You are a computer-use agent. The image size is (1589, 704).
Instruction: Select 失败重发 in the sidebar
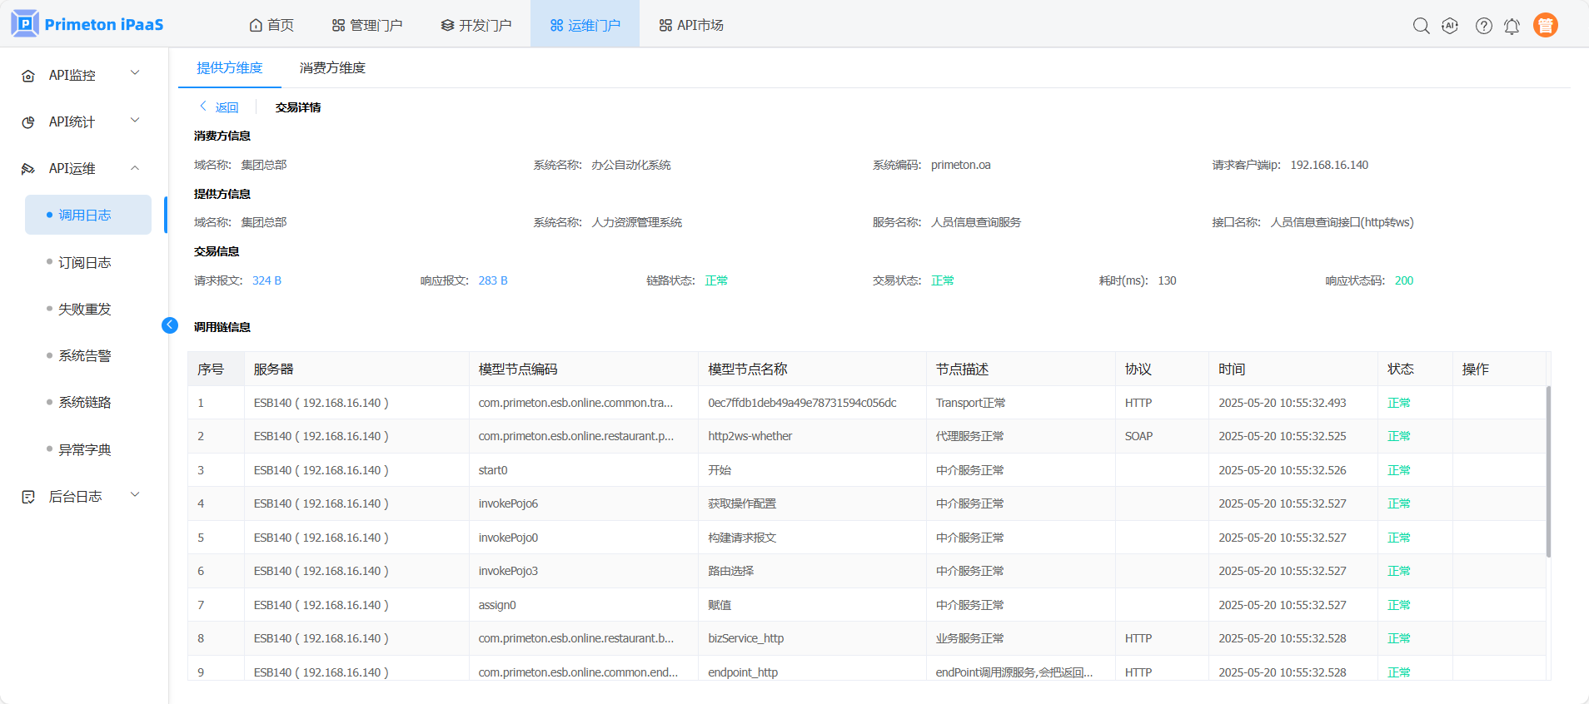tap(84, 309)
